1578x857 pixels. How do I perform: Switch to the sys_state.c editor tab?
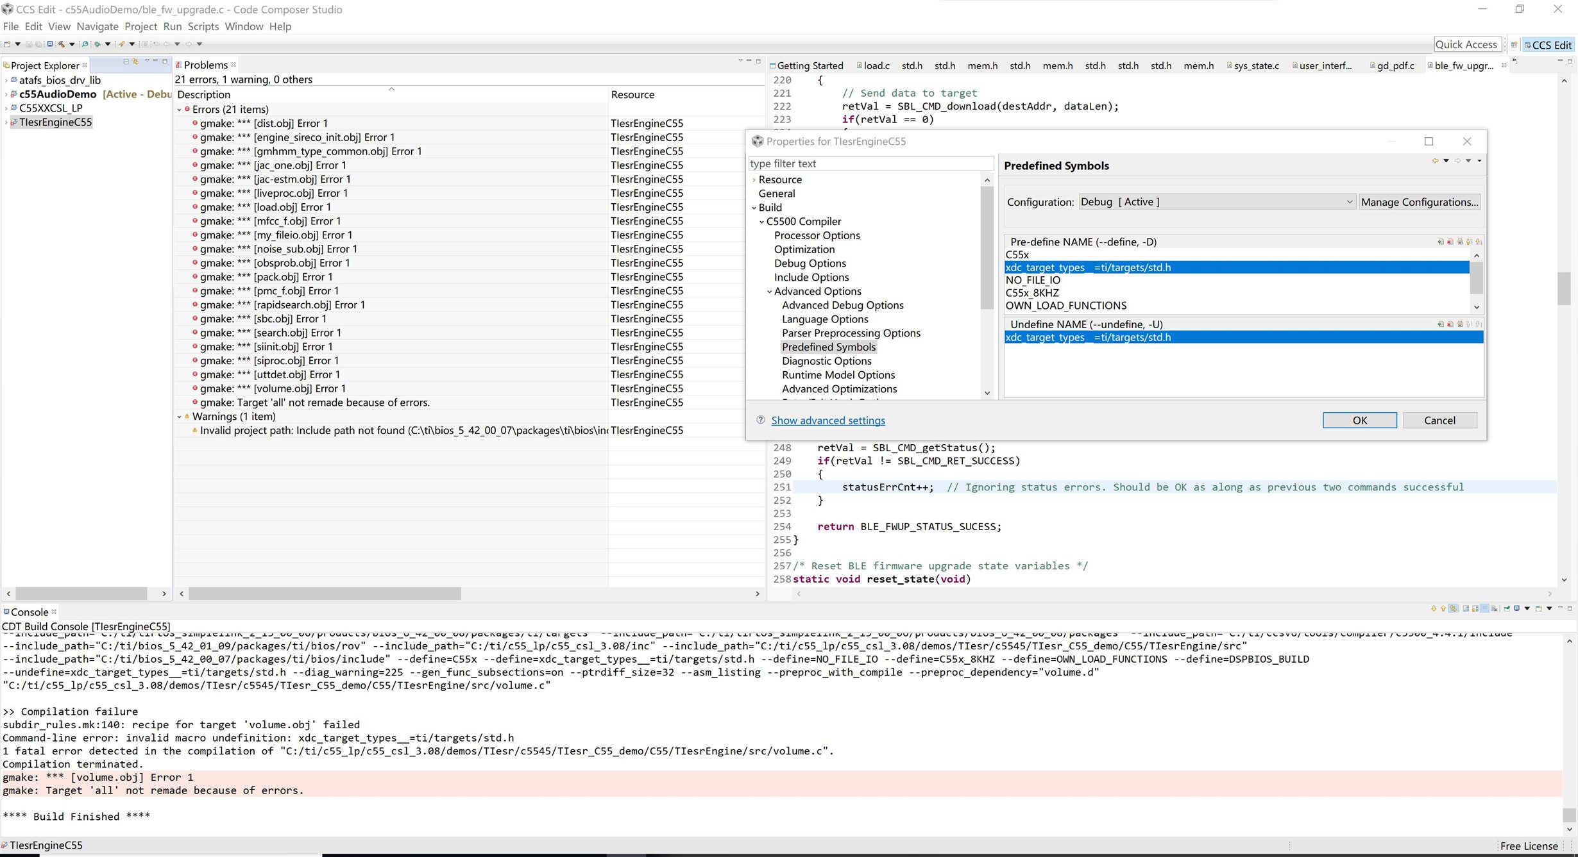pos(1253,65)
